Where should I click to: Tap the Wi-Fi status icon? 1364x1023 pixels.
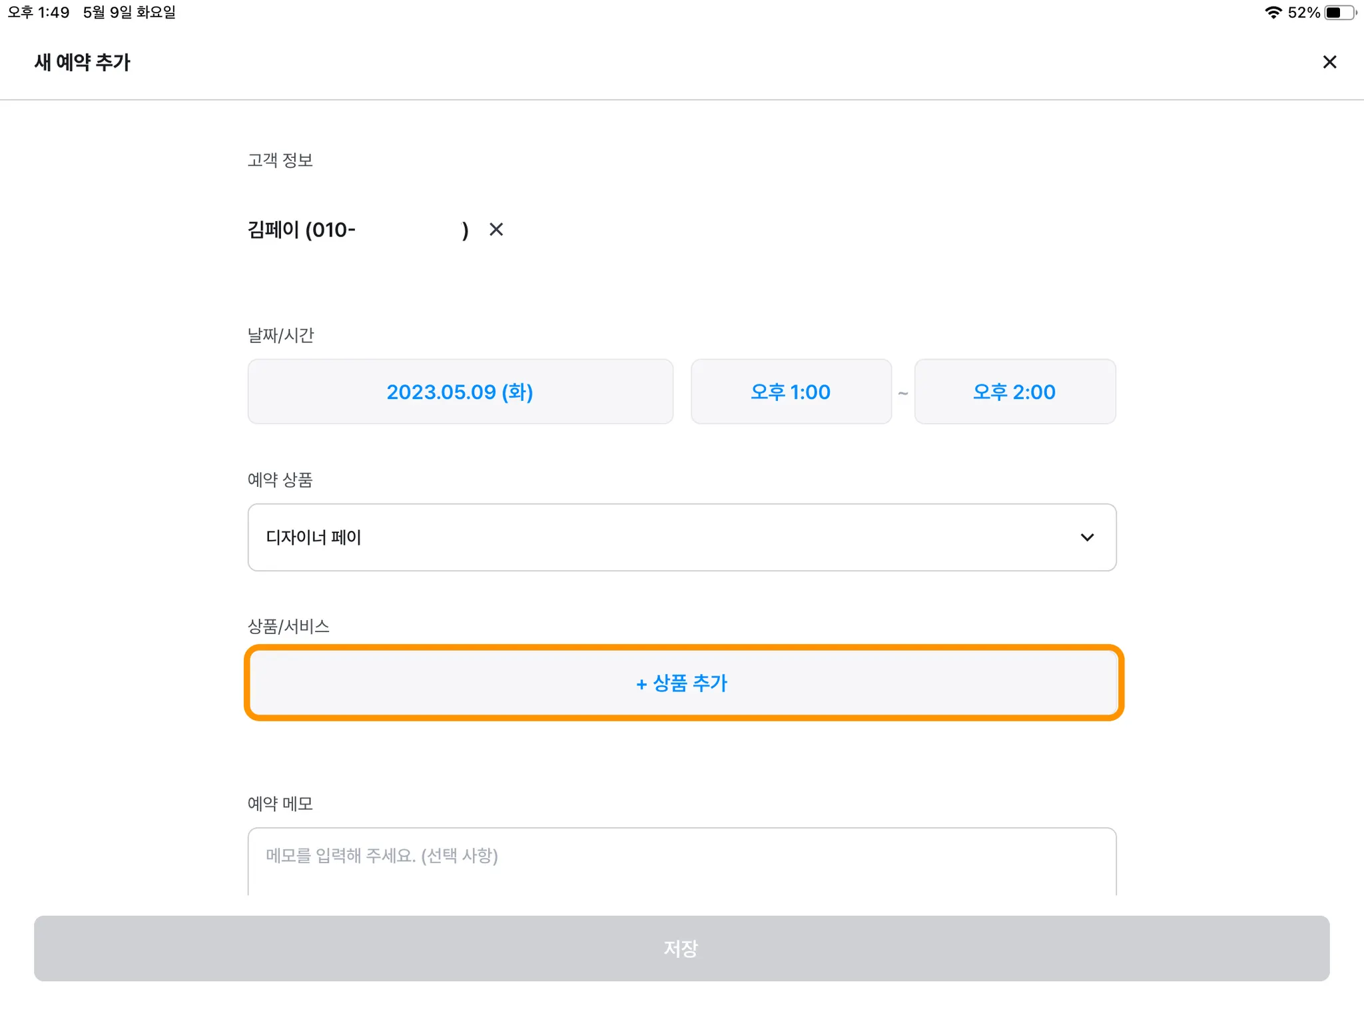1273,13
